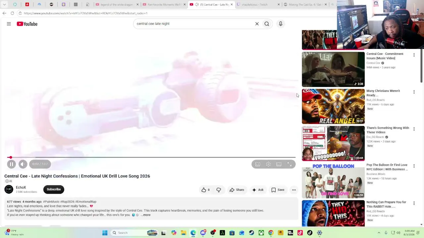Open Xbox app from taskbar
The image size is (424, 238).
point(261,233)
